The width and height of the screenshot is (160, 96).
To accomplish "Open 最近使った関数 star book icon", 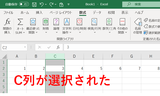I will pos(33,22).
